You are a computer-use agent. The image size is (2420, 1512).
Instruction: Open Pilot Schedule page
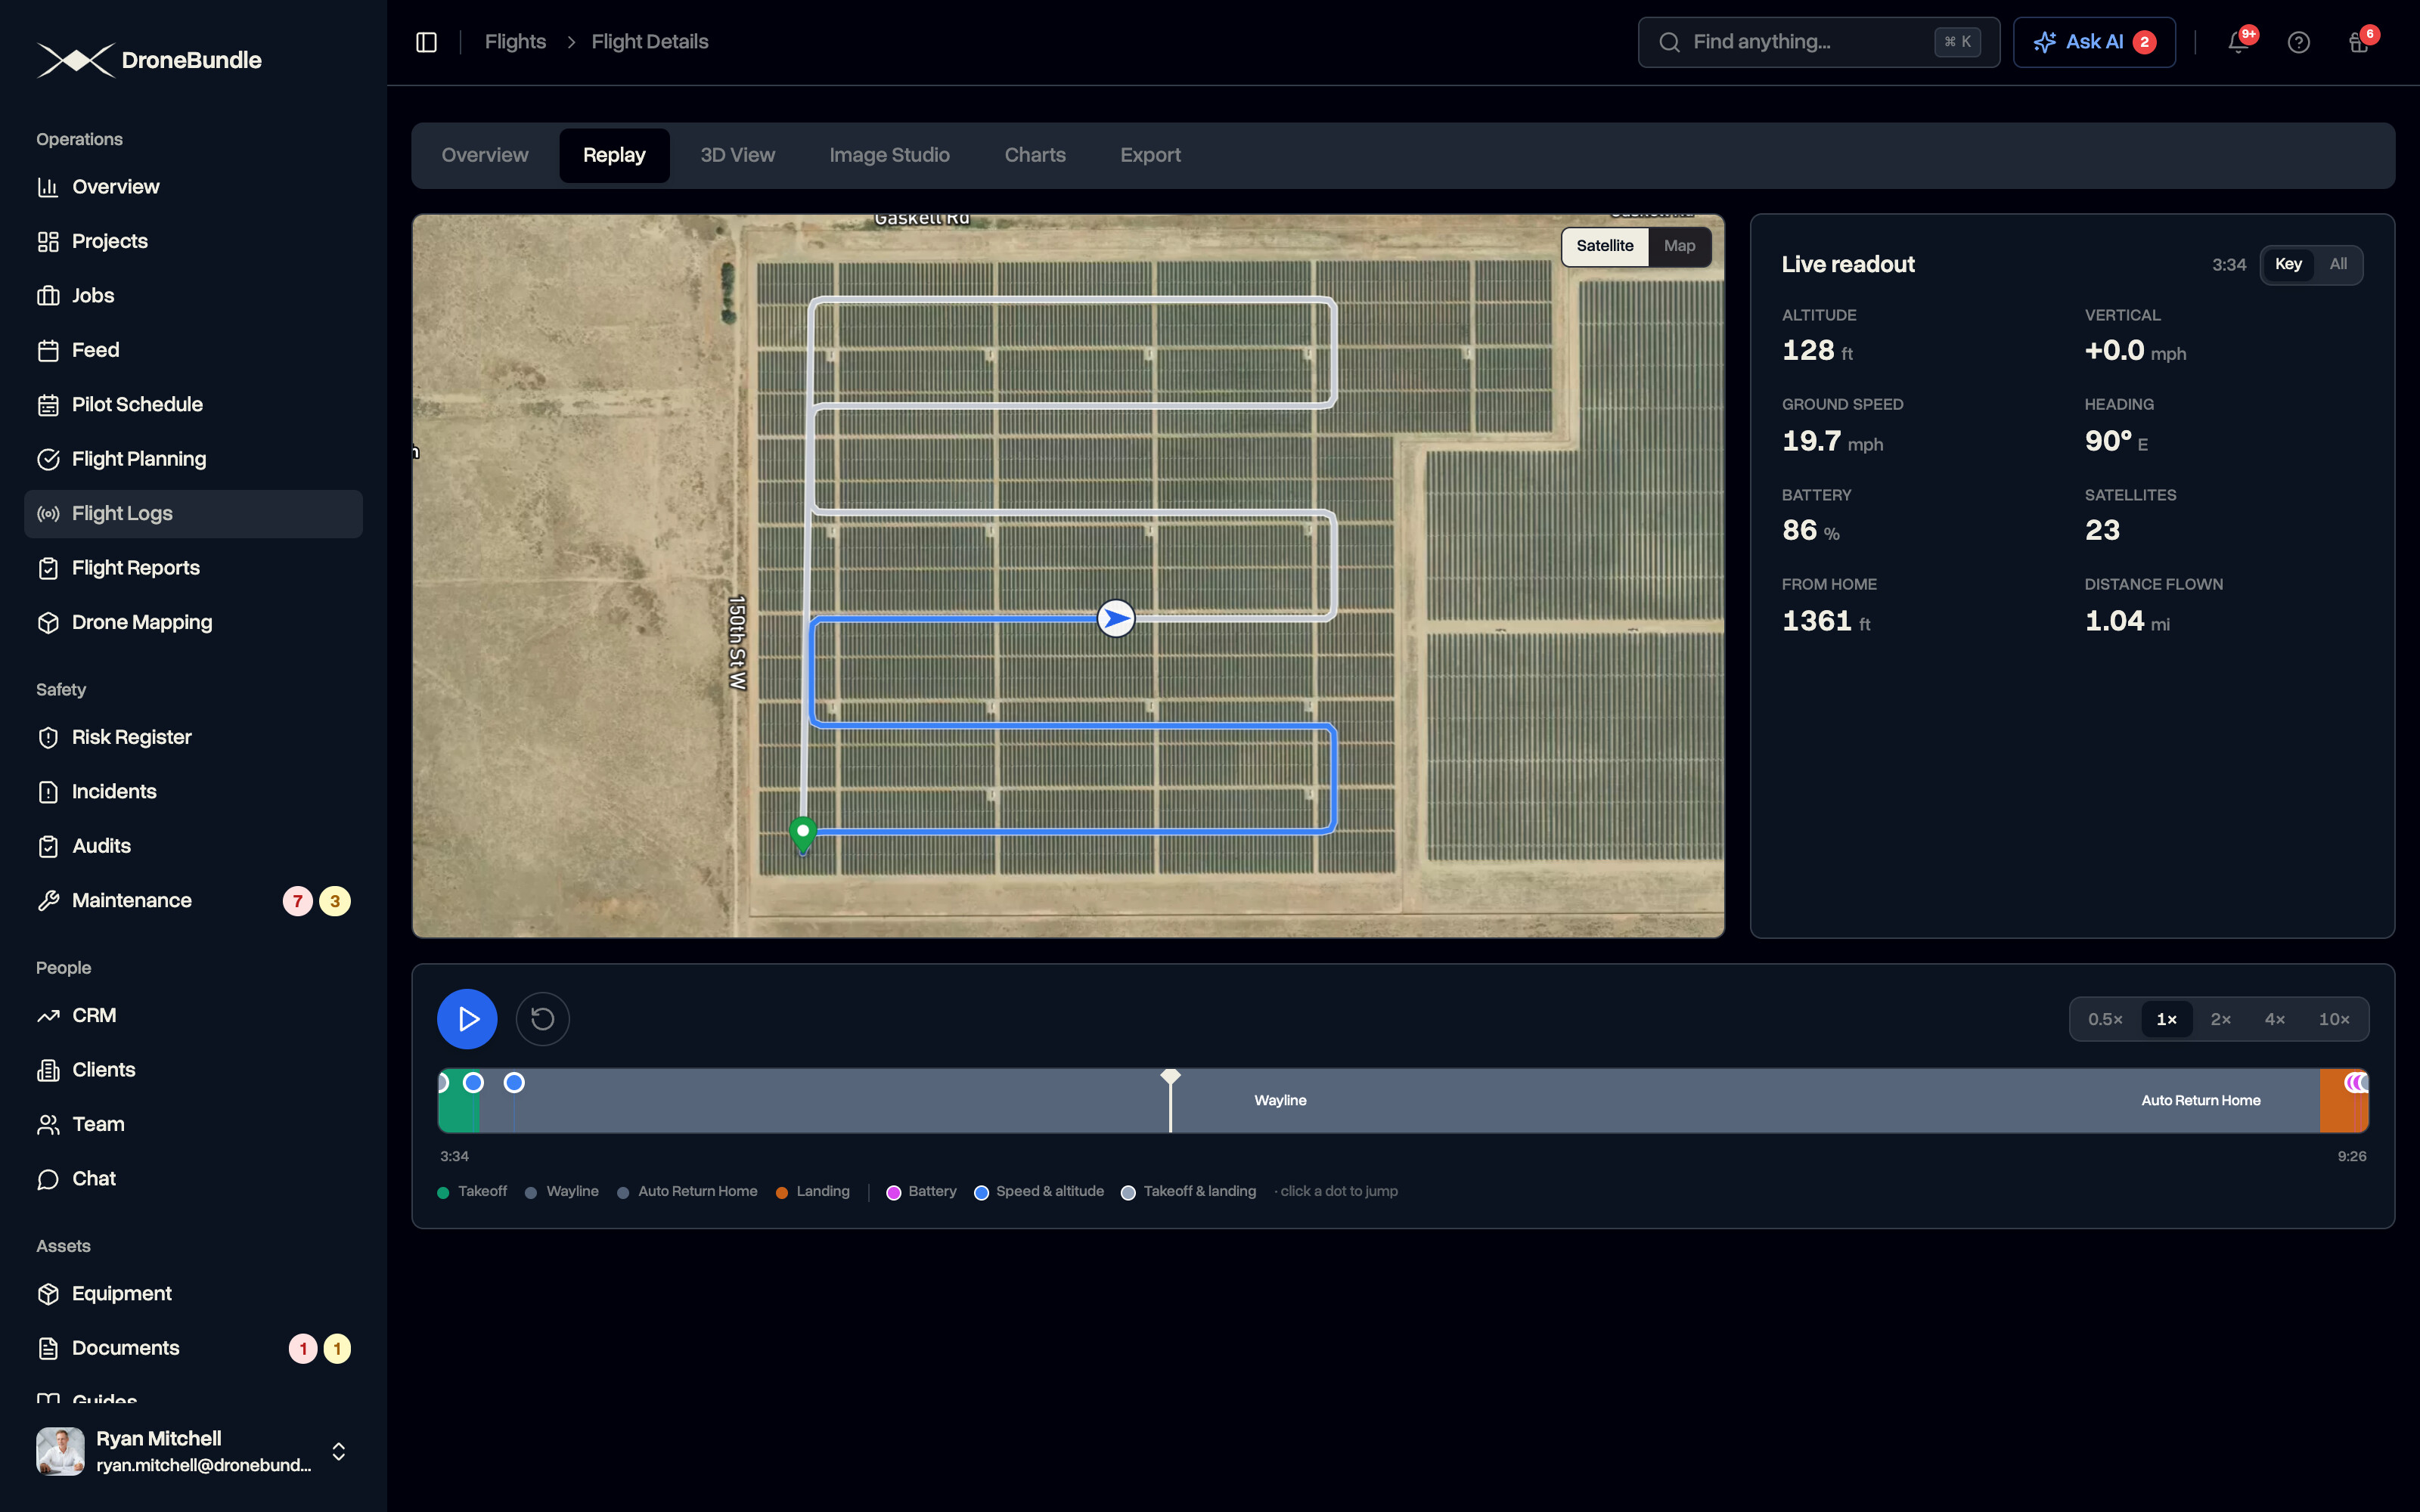click(x=193, y=405)
